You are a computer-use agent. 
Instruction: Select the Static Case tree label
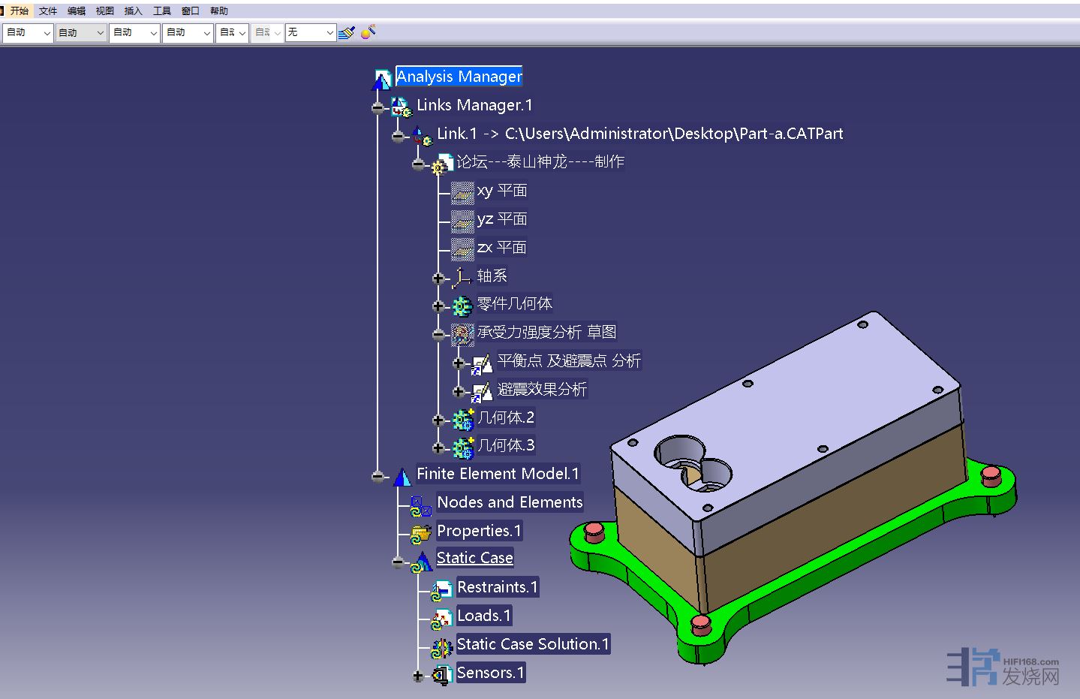point(474,559)
